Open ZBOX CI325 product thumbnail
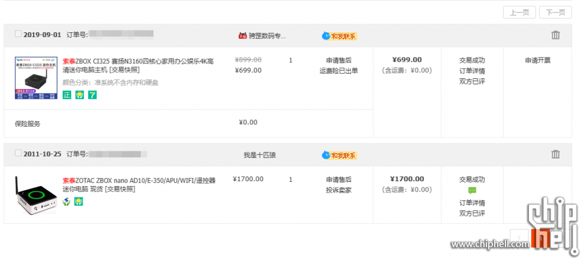This screenshot has height=265, width=587. pos(36,78)
